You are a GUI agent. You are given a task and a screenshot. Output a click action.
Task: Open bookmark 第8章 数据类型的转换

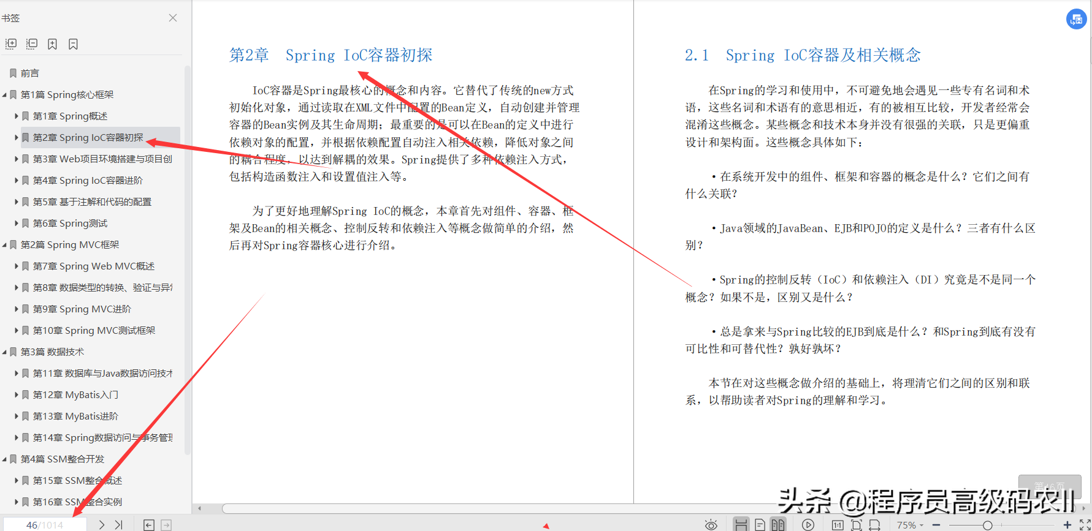coord(102,287)
